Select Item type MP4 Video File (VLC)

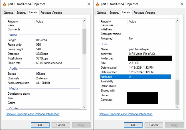[142, 54]
